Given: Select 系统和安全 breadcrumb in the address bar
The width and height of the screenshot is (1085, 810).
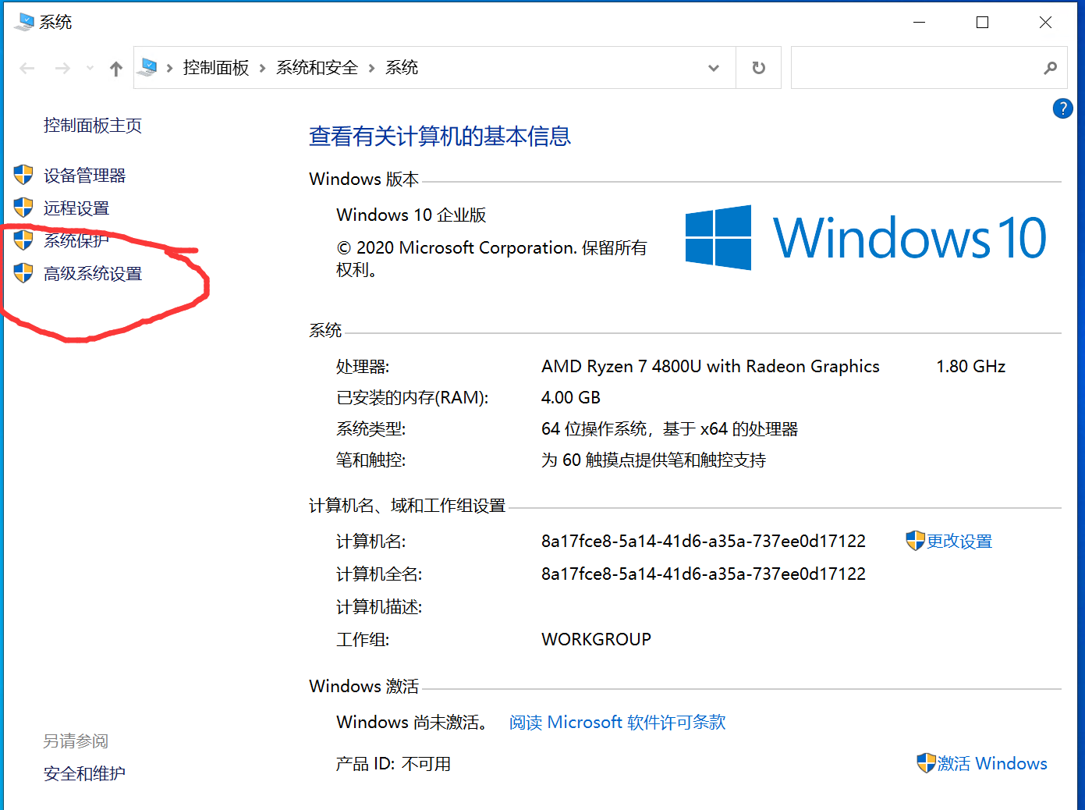Looking at the screenshot, I should pyautogui.click(x=317, y=68).
